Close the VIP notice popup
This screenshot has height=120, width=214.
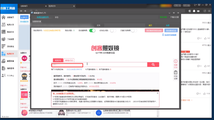pos(157,93)
